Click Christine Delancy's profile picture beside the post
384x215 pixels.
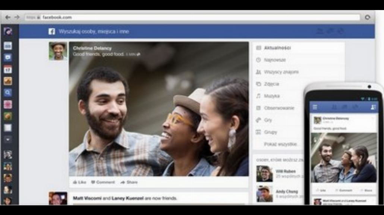click(x=58, y=51)
